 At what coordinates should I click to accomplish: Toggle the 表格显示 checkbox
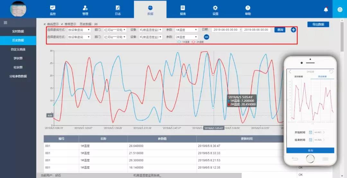[62, 24]
